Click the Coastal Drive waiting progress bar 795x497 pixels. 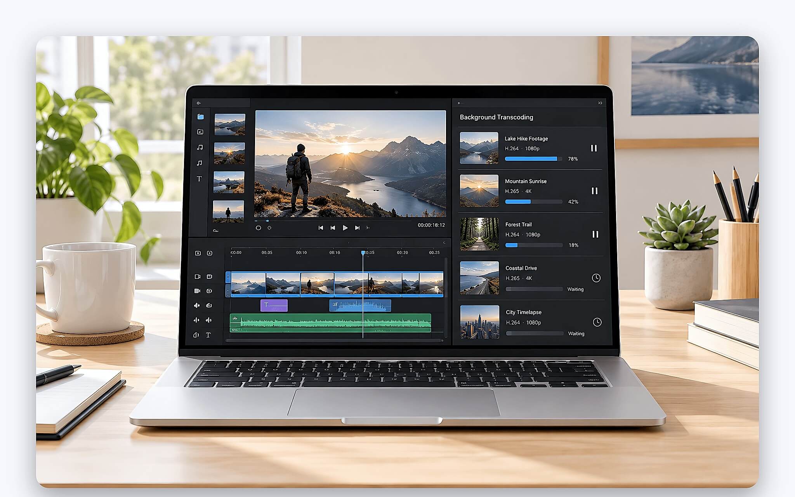pos(534,289)
